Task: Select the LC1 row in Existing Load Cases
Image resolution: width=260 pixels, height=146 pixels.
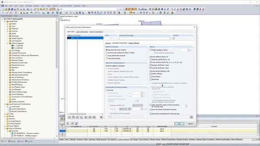Action: [85, 38]
